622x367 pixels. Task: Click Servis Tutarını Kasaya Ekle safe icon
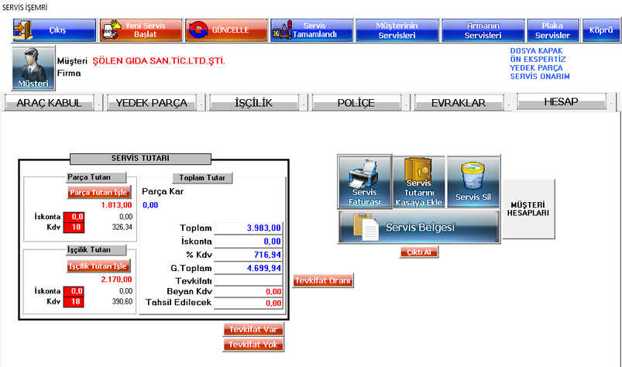coord(418,182)
